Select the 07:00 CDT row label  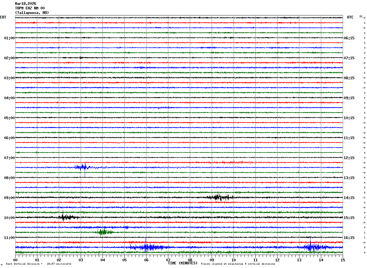pyautogui.click(x=9, y=158)
